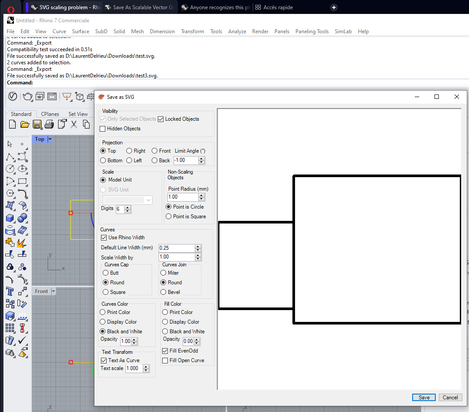Open the Transform menu

[192, 31]
